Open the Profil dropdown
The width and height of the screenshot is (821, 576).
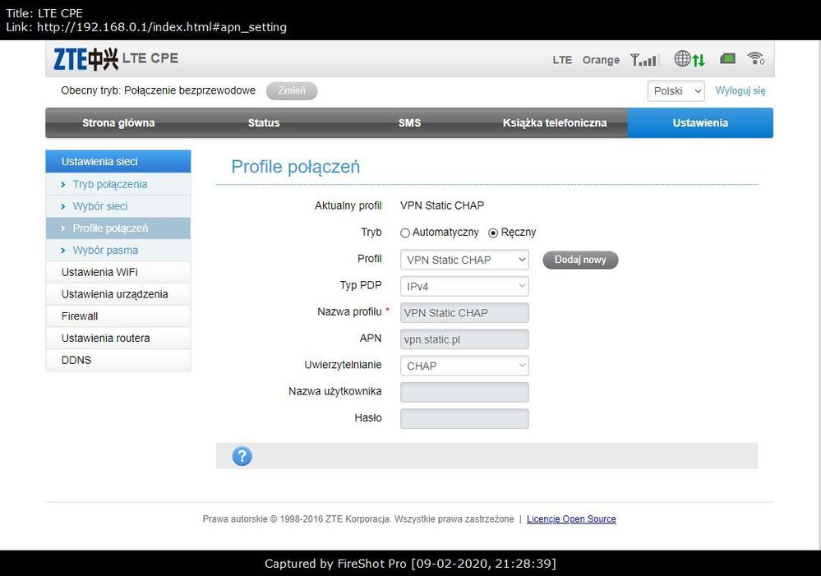coord(464,260)
